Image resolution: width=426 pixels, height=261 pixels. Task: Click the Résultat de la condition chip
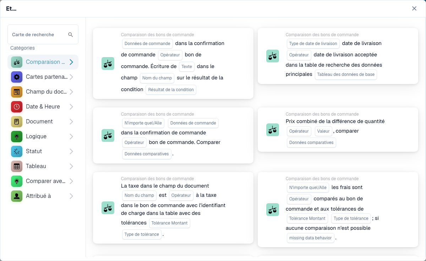click(171, 90)
